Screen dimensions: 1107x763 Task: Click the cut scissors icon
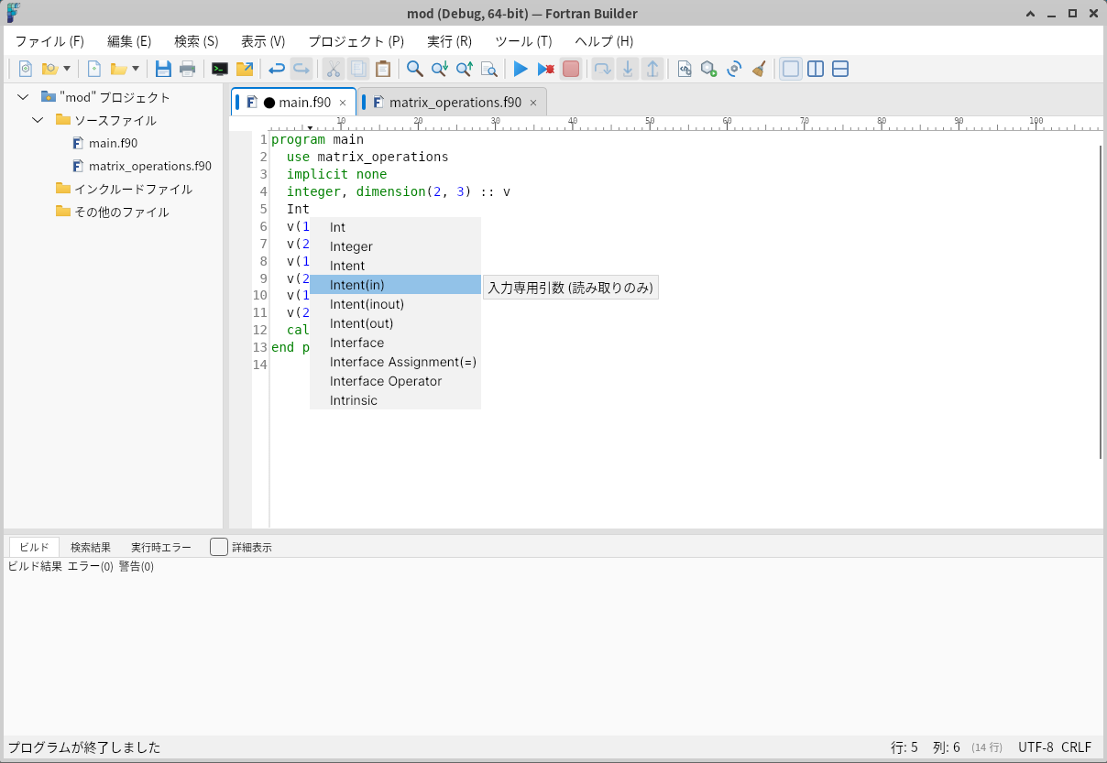point(334,69)
